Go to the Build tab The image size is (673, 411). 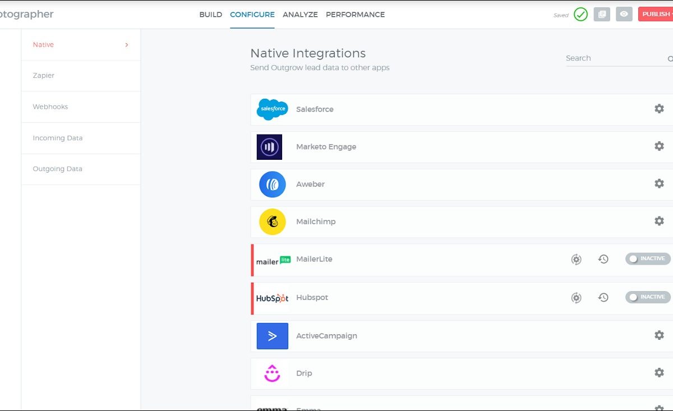click(x=210, y=15)
